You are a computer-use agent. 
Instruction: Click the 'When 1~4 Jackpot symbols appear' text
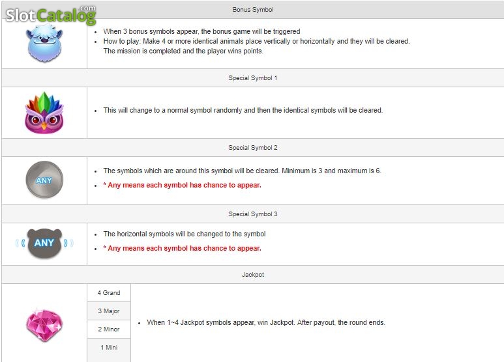(x=266, y=322)
